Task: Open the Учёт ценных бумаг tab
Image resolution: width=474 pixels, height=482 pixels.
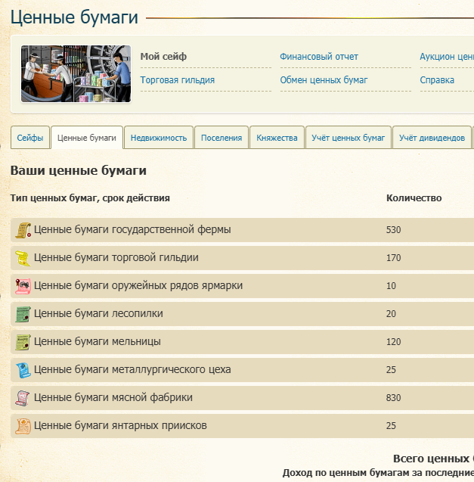Action: coord(348,138)
